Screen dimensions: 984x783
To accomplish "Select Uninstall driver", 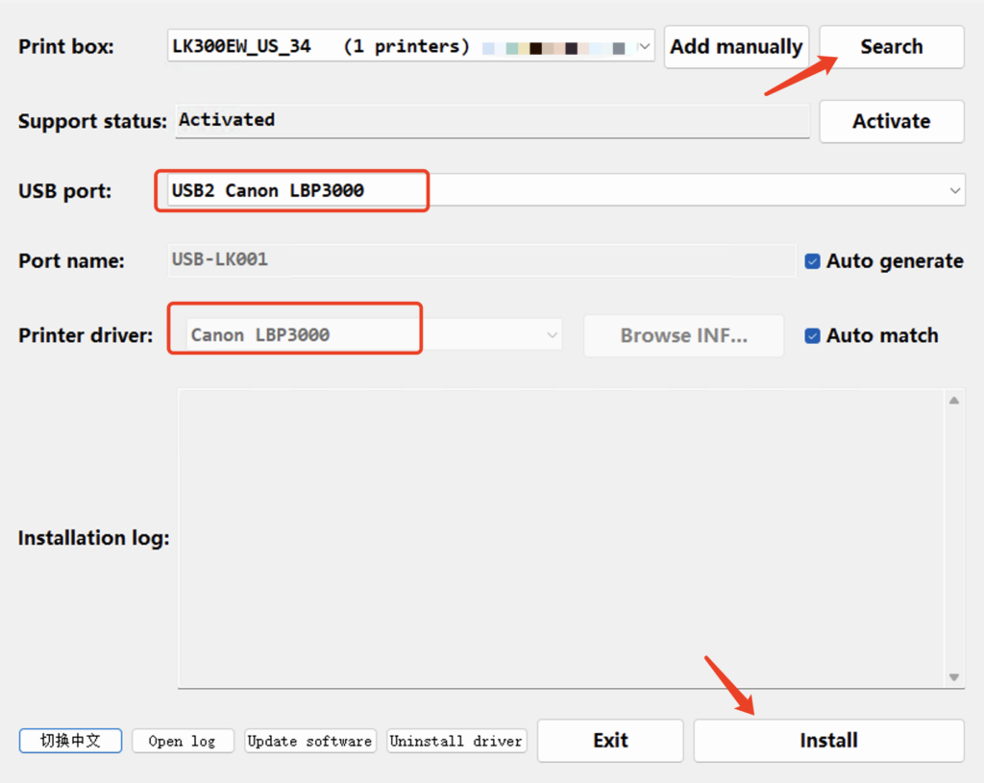I will (x=456, y=741).
